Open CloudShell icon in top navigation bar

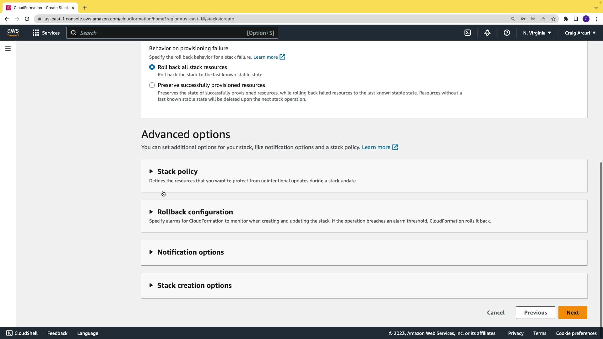click(468, 33)
